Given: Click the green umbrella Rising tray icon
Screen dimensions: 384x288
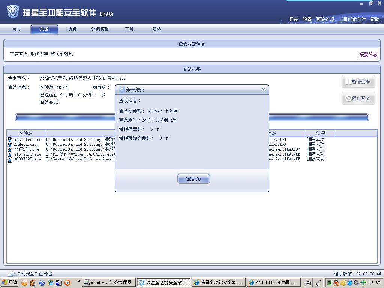Looking at the screenshot, I should click(363, 283).
